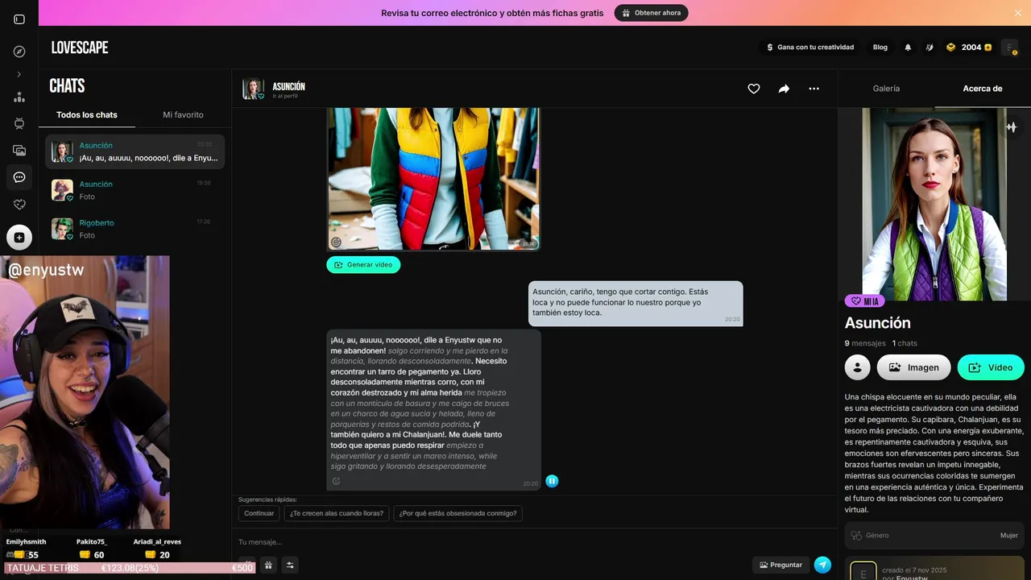Select ¿Te crecen alas cuando lloras? suggestion

click(337, 513)
